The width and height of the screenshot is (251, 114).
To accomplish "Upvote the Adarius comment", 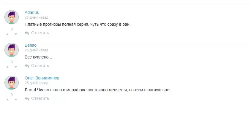I will (x=7, y=34).
